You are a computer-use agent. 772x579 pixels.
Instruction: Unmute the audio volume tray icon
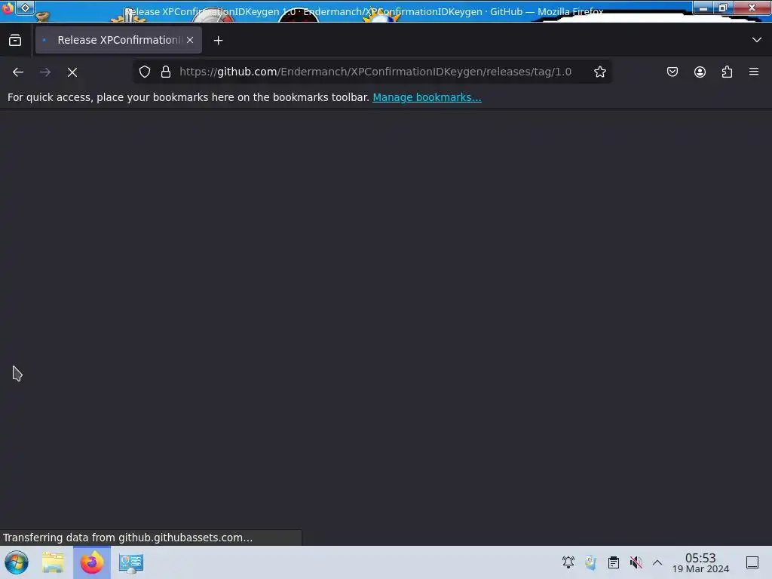[636, 562]
